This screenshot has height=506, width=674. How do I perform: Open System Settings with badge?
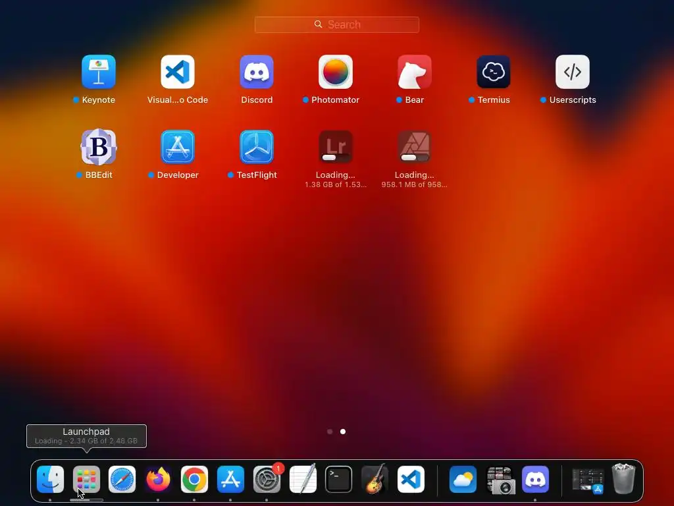267,480
